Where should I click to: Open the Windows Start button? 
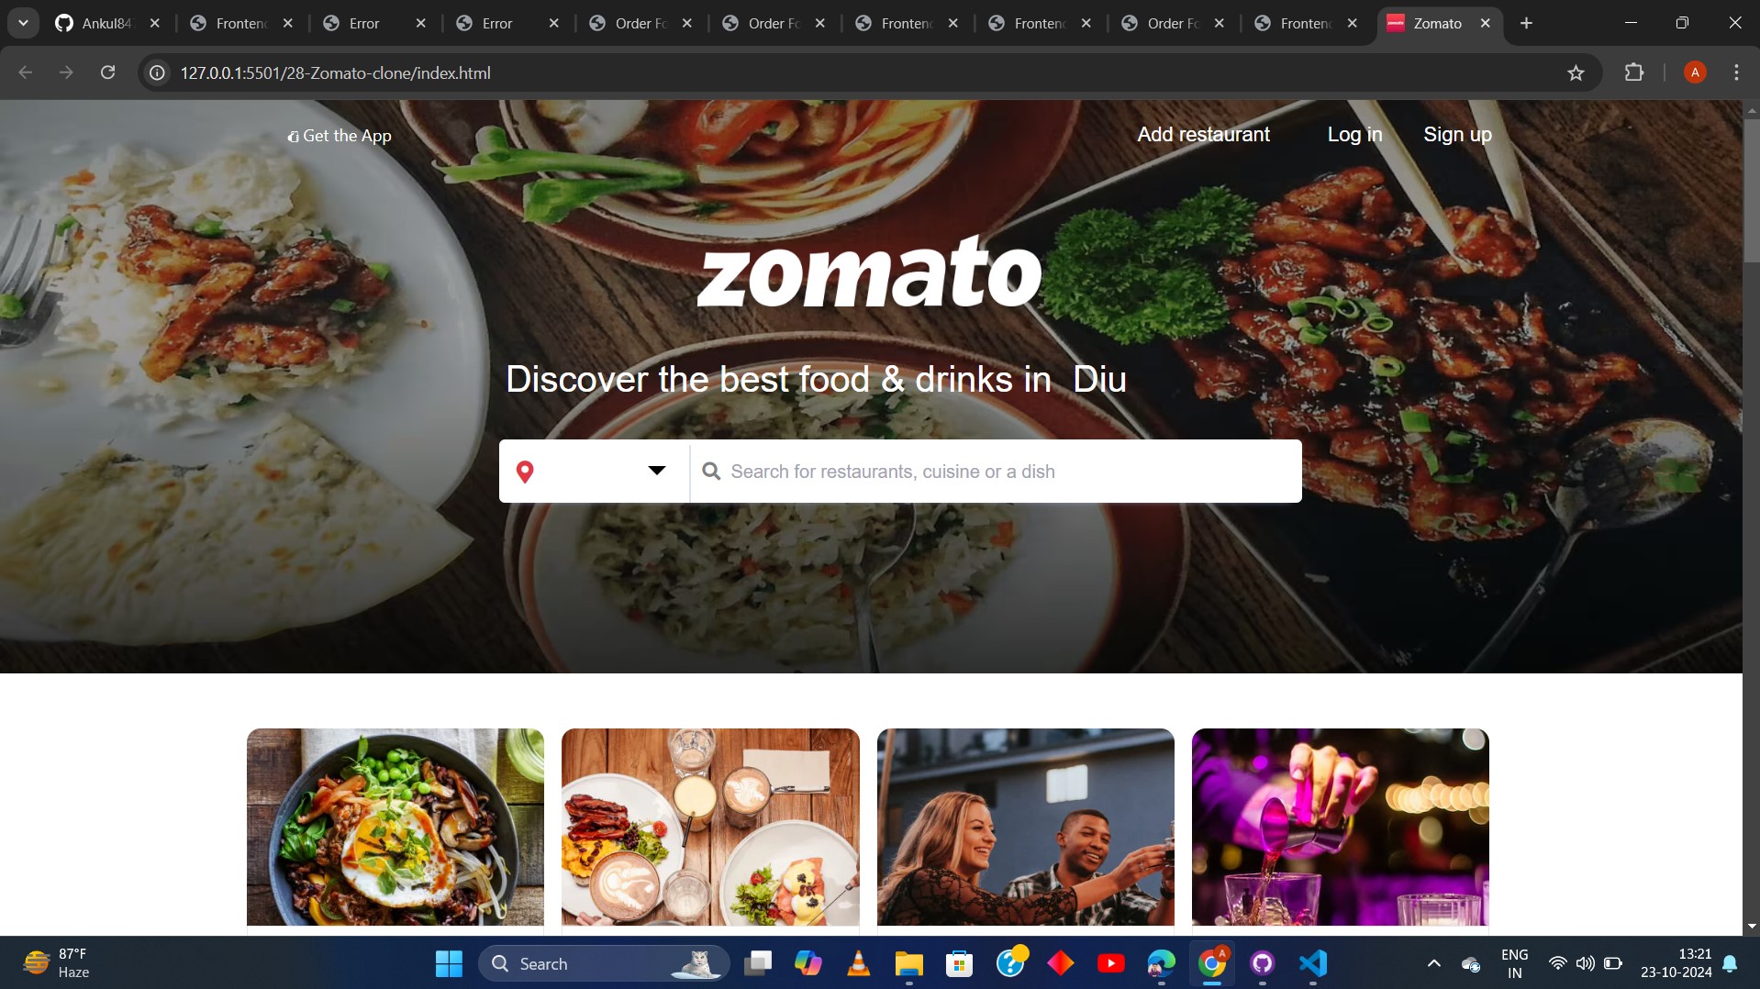pos(449,963)
